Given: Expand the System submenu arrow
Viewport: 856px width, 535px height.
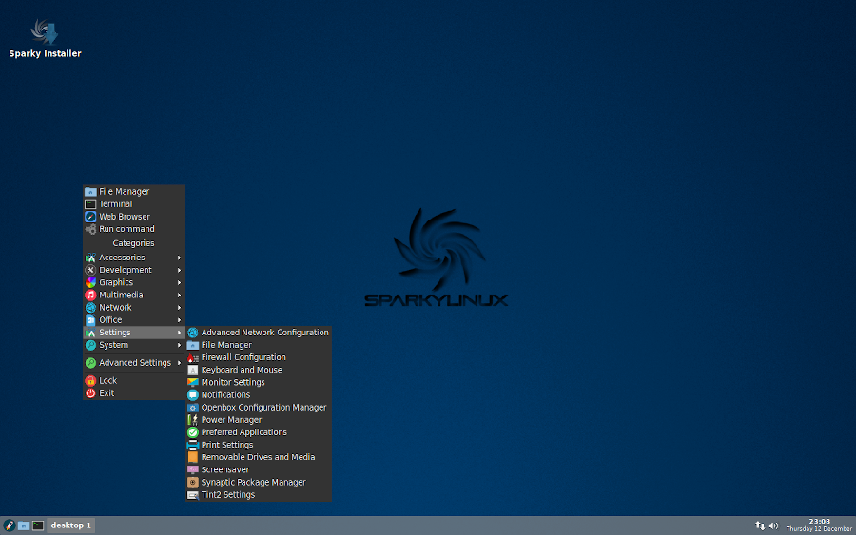Looking at the screenshot, I should tap(179, 345).
